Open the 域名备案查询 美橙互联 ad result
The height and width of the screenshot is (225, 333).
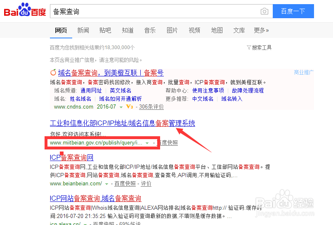tap(111, 73)
